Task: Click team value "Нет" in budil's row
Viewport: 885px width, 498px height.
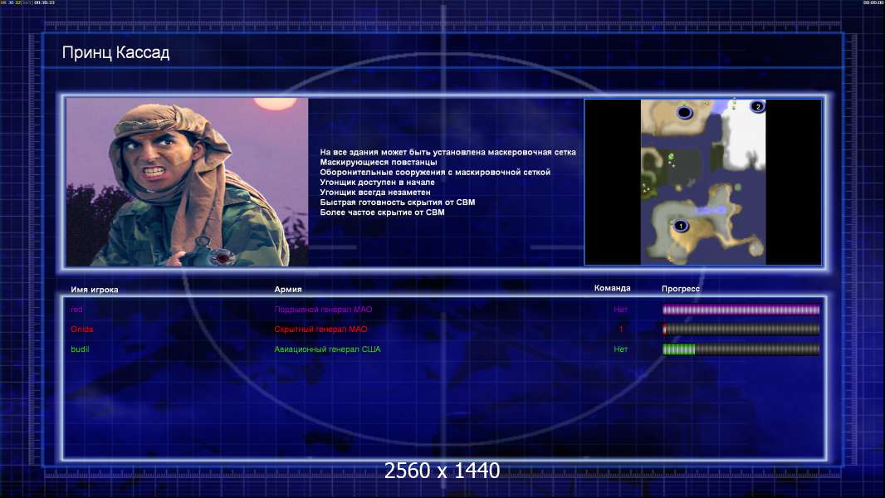Action: (620, 349)
